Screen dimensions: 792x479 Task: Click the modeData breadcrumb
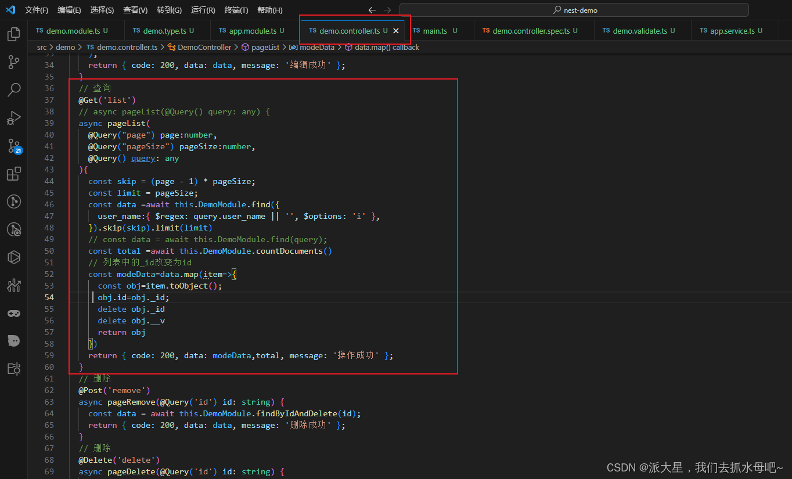312,47
